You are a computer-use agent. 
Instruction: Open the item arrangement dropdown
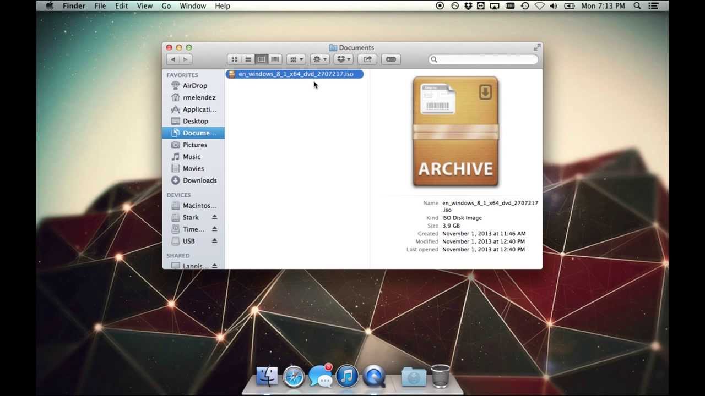click(296, 59)
